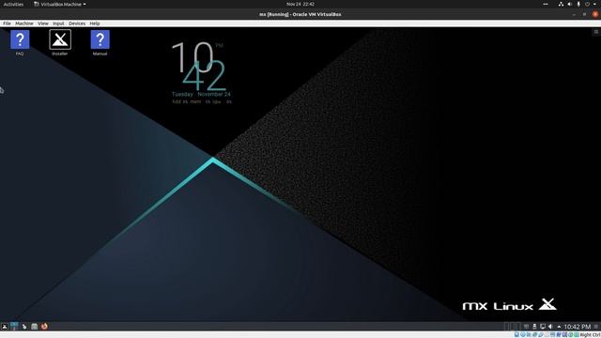Open the Input menu
Screen dimensions: 601x338
click(x=58, y=23)
